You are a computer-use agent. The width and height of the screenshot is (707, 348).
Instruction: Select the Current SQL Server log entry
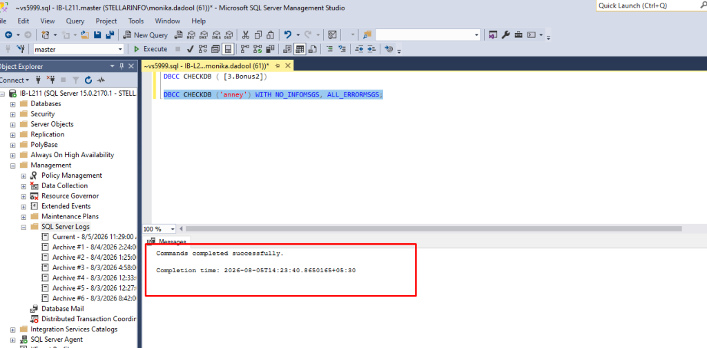pyautogui.click(x=88, y=237)
